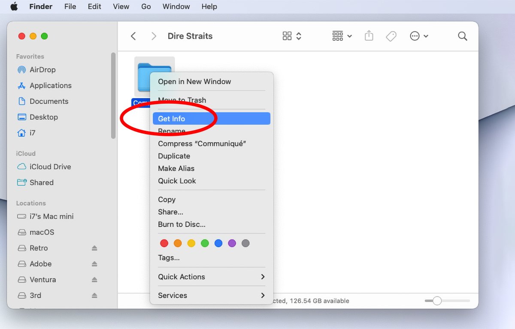Image resolution: width=515 pixels, height=329 pixels.
Task: Choose Get Info from context menu
Action: click(x=172, y=119)
